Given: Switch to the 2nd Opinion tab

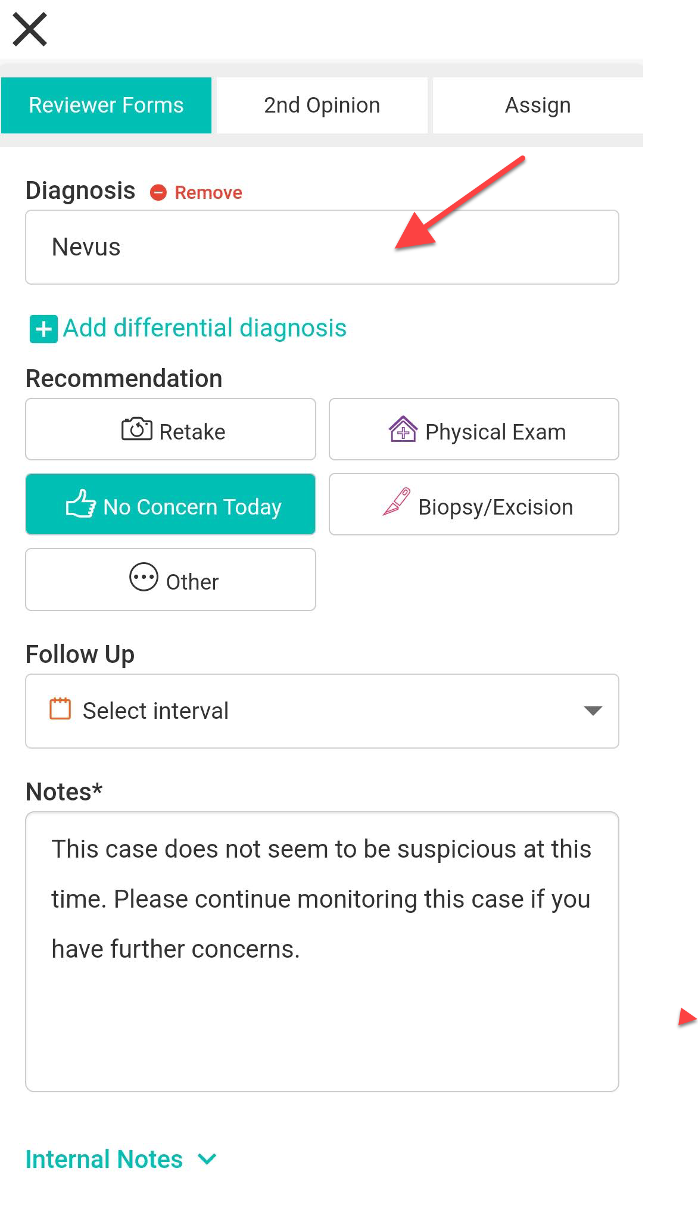Looking at the screenshot, I should pos(322,105).
